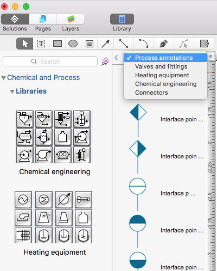Screen dimensions: 217x271
Task: Select the Ellipse shape tool
Action: [x=73, y=44]
